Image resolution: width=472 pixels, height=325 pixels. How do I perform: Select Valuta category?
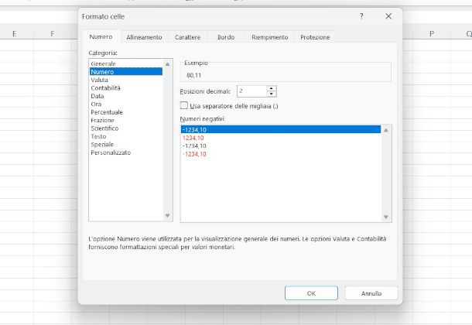tap(126, 80)
